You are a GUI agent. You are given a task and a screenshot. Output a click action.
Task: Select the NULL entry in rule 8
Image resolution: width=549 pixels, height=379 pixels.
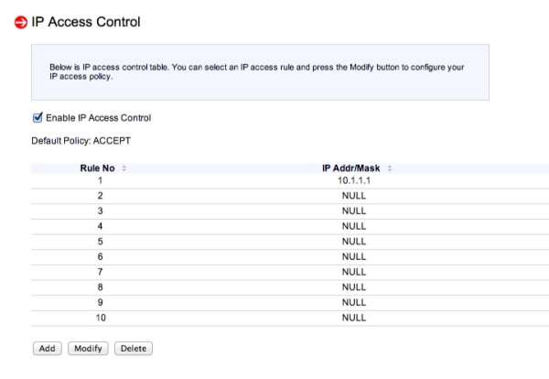[x=354, y=287]
